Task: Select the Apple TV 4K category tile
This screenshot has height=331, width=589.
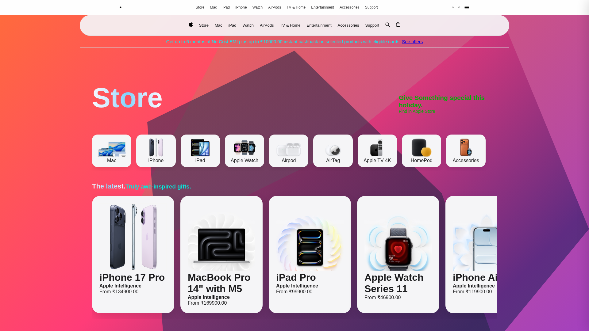Action: [377, 151]
